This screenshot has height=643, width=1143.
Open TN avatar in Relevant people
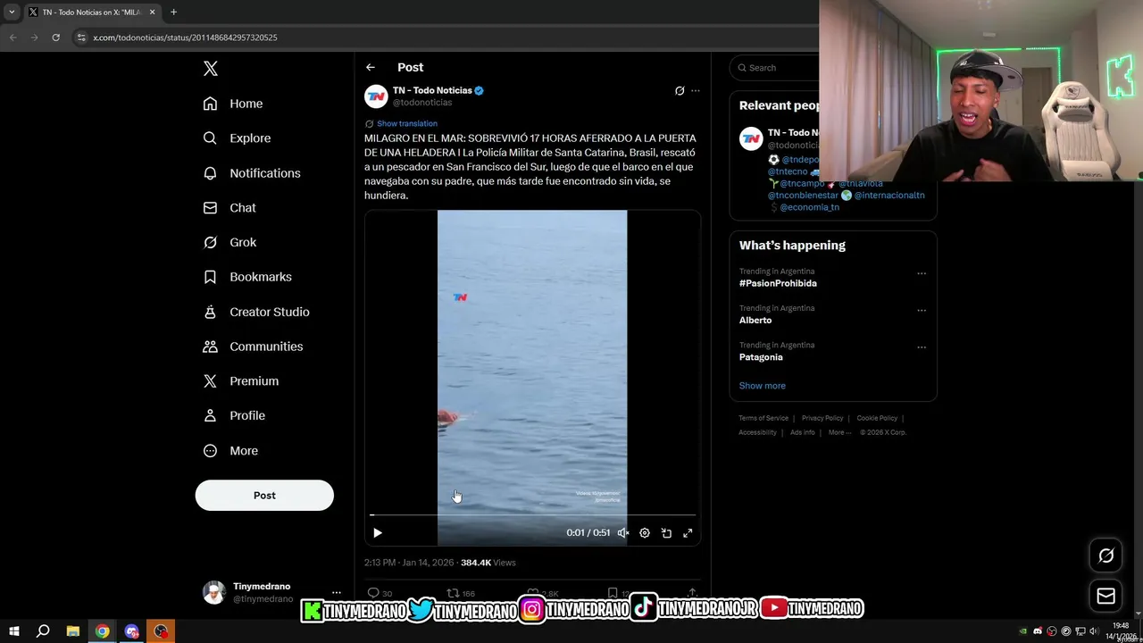(751, 138)
